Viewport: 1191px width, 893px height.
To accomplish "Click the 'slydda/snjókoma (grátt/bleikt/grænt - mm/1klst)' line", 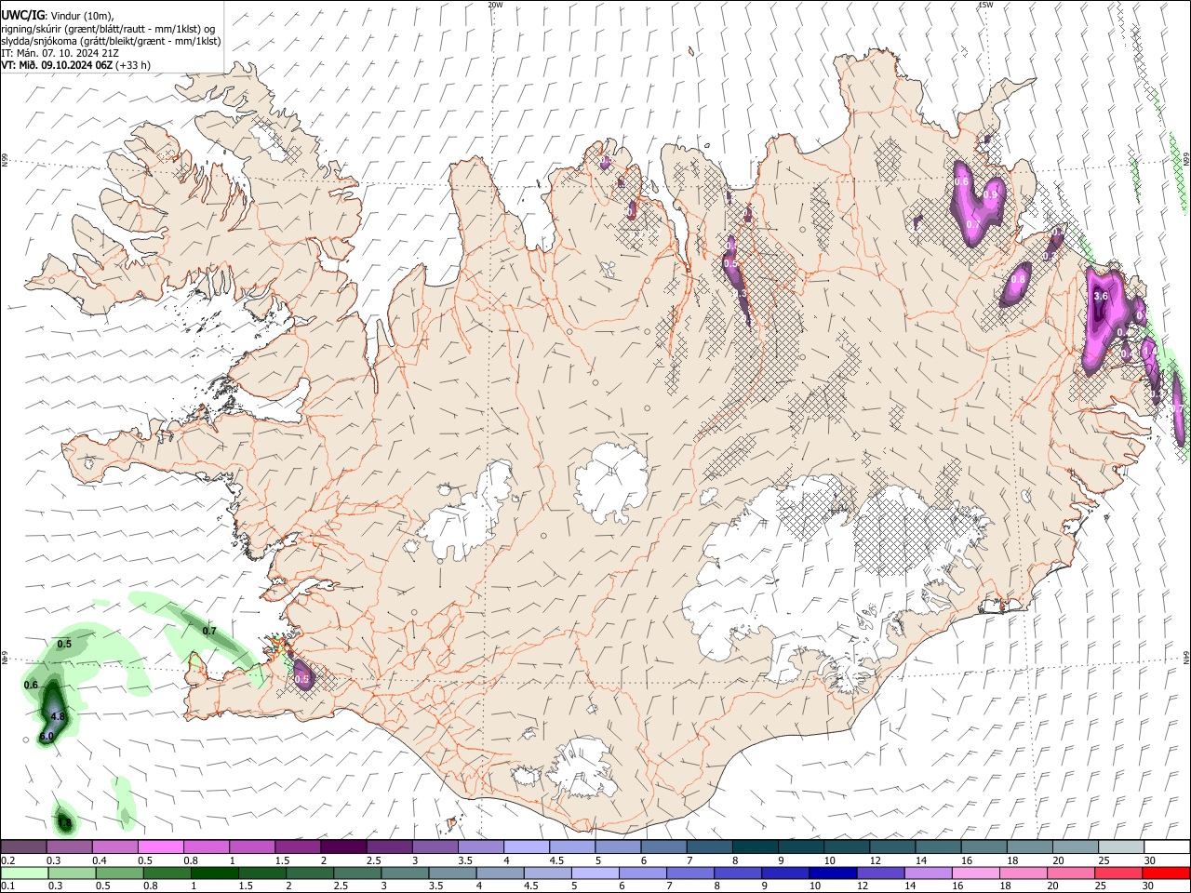I will click(x=111, y=41).
